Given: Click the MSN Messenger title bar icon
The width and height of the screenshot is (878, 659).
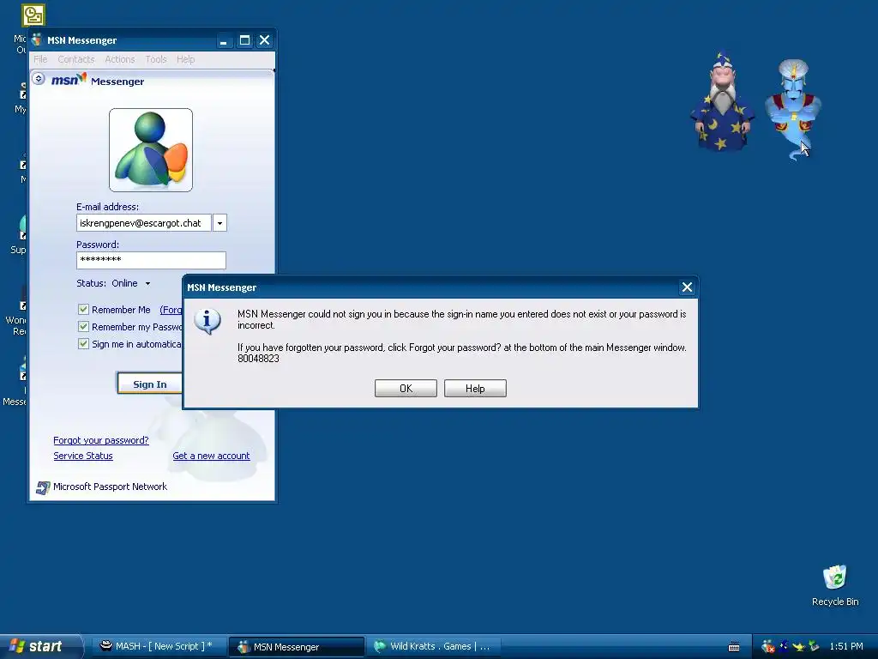Looking at the screenshot, I should [x=37, y=39].
